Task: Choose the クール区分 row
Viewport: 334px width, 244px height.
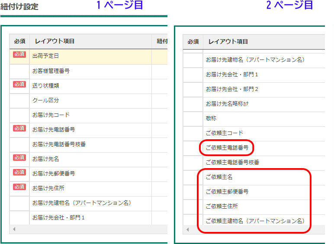Action: coord(45,100)
